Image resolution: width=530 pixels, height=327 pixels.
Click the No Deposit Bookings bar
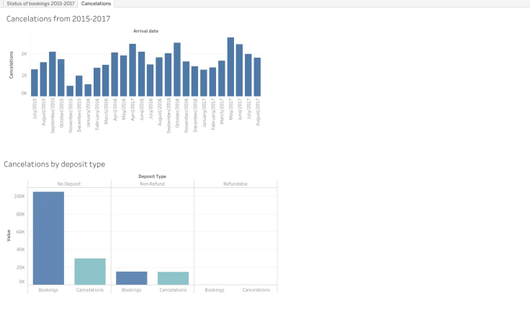[x=48, y=238]
